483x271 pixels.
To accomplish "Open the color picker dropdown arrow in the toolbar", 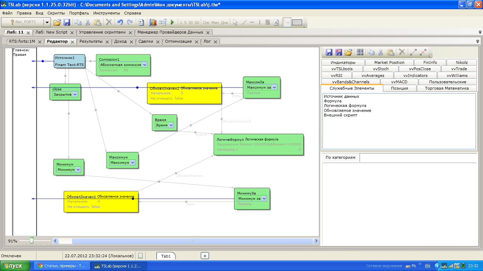I will [287, 22].
